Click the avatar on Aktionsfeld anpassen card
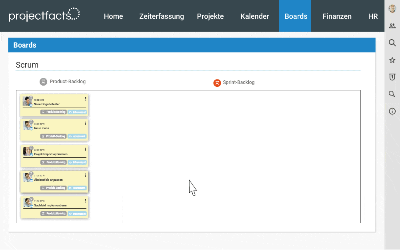Image resolution: width=400 pixels, height=250 pixels. click(28, 177)
